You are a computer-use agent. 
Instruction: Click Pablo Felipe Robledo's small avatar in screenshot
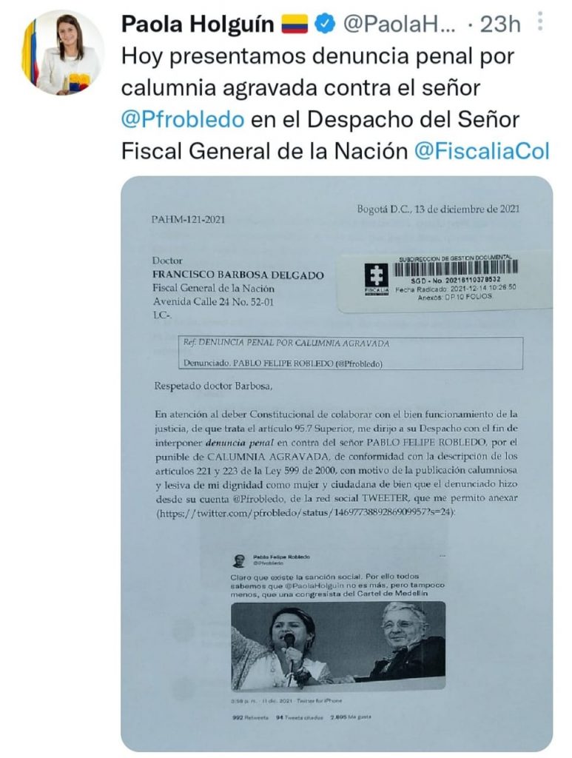point(240,560)
